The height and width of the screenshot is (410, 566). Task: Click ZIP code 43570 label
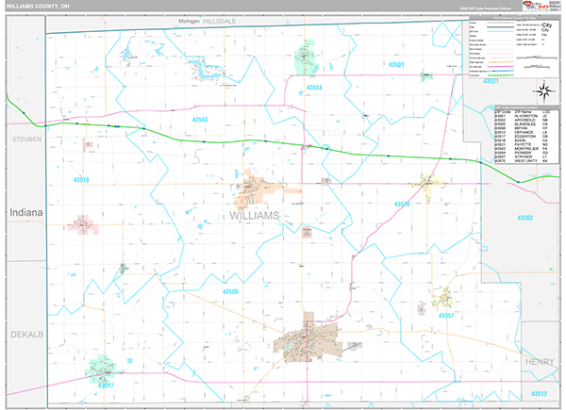402,205
